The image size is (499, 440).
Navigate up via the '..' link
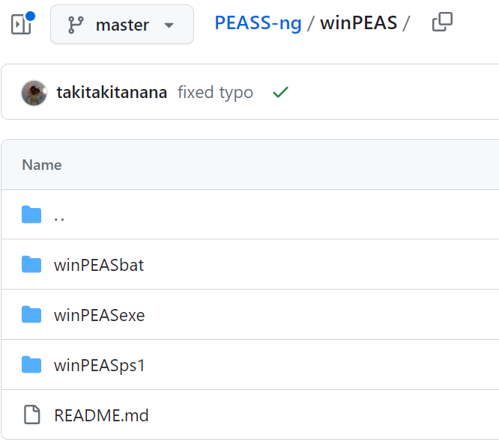tap(59, 216)
